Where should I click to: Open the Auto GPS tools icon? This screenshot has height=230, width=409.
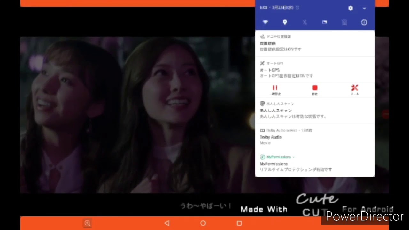pyautogui.click(x=355, y=89)
